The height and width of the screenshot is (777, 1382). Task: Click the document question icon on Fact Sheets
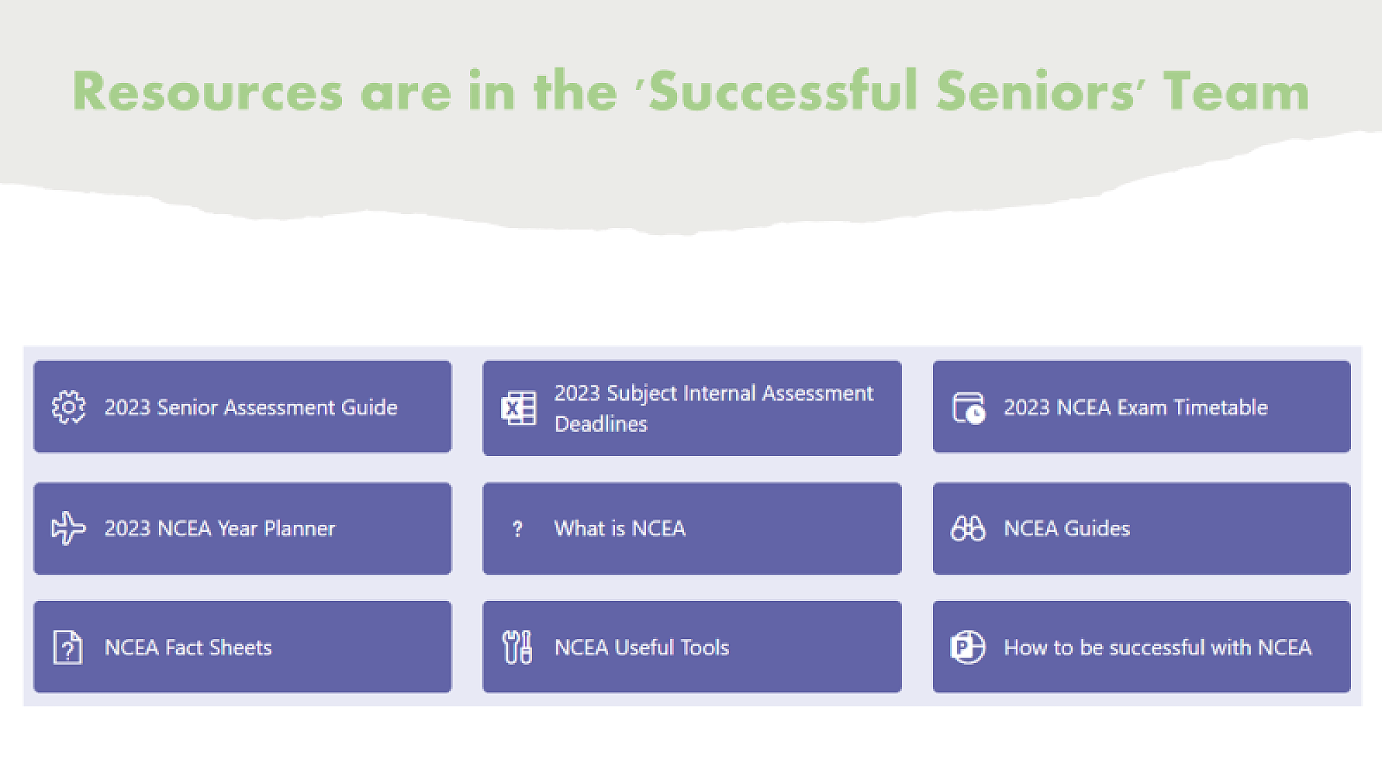68,647
